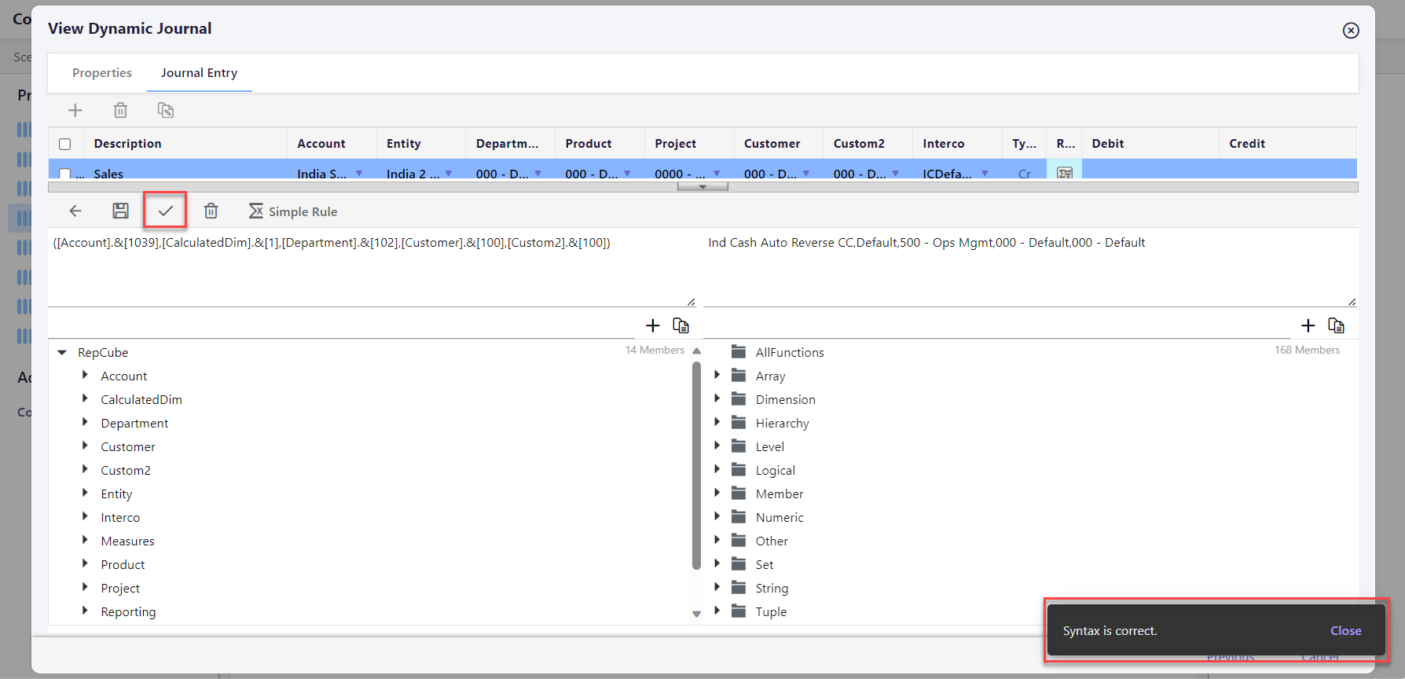Expand the Measures node

[x=85, y=541]
